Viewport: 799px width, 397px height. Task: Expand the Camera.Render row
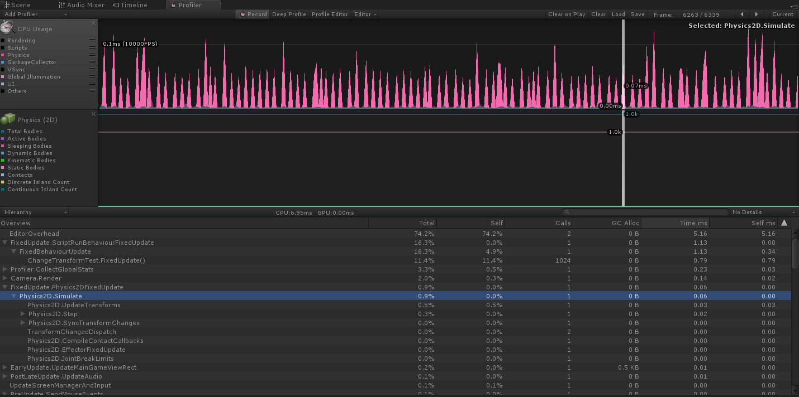point(5,278)
